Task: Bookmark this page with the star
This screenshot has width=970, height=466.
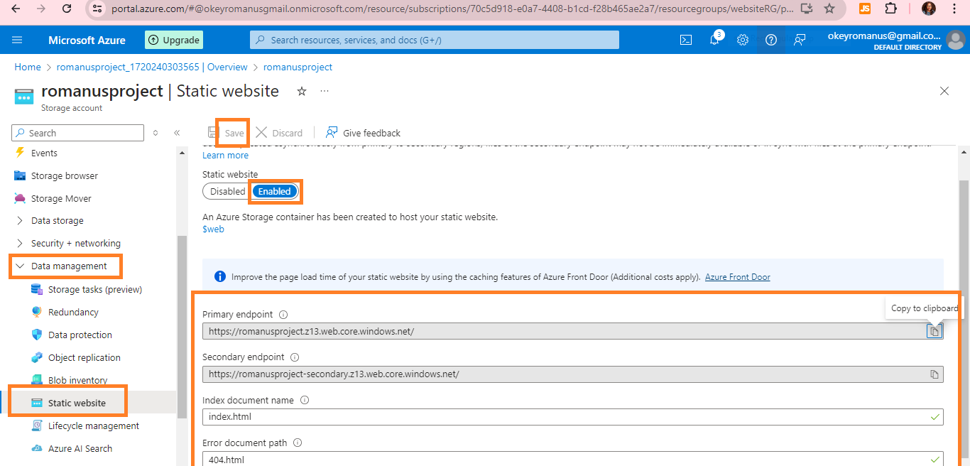Action: pyautogui.click(x=829, y=9)
